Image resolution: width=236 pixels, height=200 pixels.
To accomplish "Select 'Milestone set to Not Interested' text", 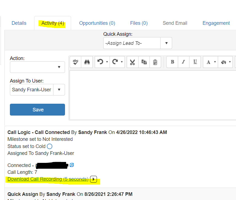I will tap(40, 139).
